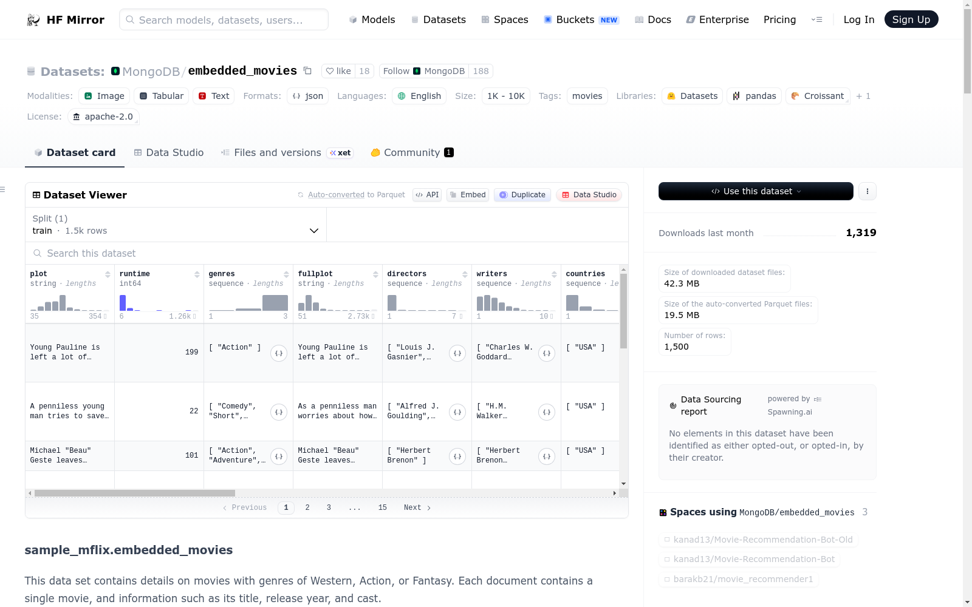Open the kanad13/Movie-Recommendation-Bot-Old space

[758, 540]
